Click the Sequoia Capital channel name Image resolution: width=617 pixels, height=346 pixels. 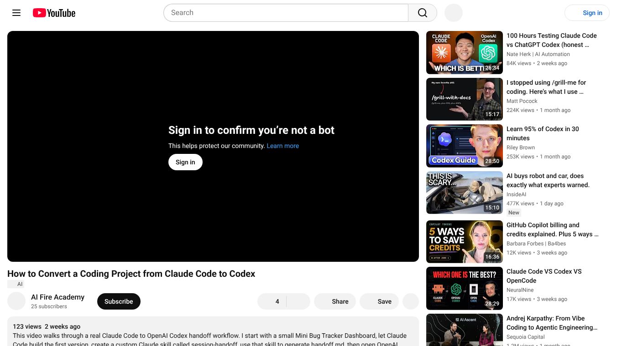pyautogui.click(x=526, y=337)
